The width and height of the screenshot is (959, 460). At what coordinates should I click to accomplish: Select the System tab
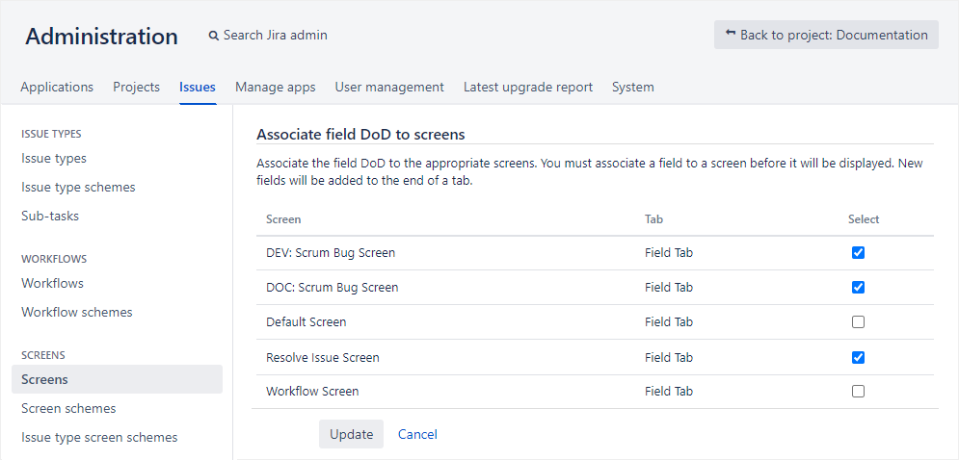(x=632, y=87)
